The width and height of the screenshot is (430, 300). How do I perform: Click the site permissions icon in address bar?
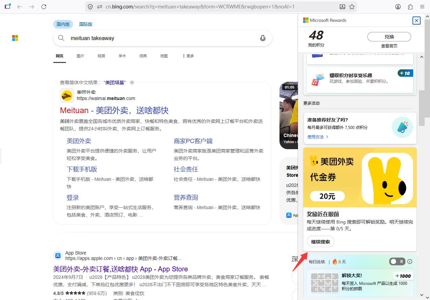pos(99,7)
